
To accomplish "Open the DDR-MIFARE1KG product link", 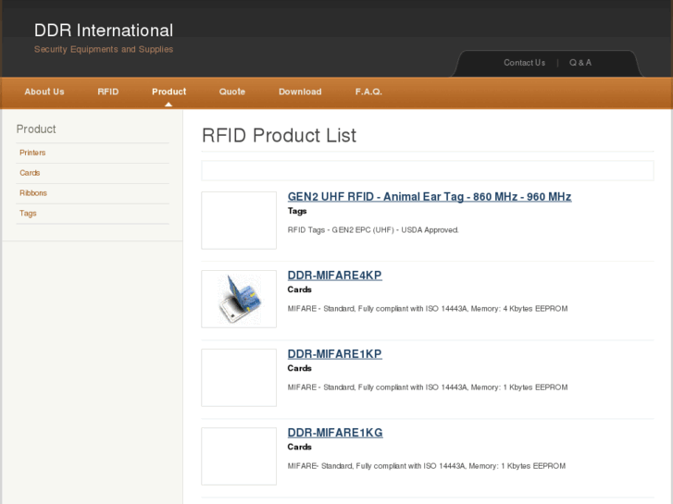I will click(x=335, y=433).
